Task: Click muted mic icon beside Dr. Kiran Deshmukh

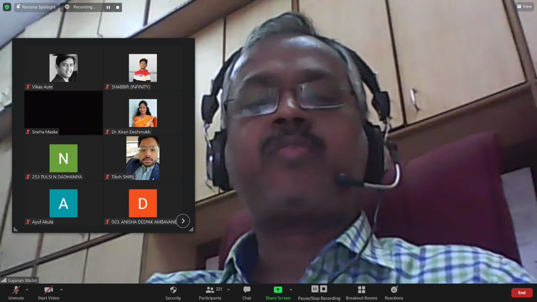Action: [x=107, y=132]
